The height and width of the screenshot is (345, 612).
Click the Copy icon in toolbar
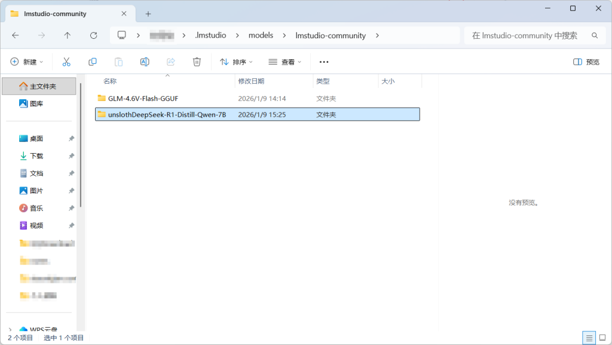93,62
